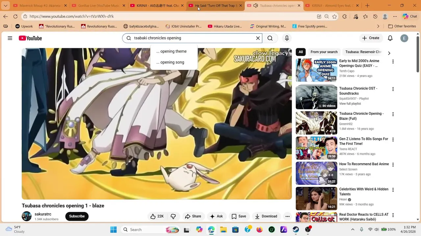Save the video to a playlist
The width and height of the screenshot is (421, 236).
(239, 216)
